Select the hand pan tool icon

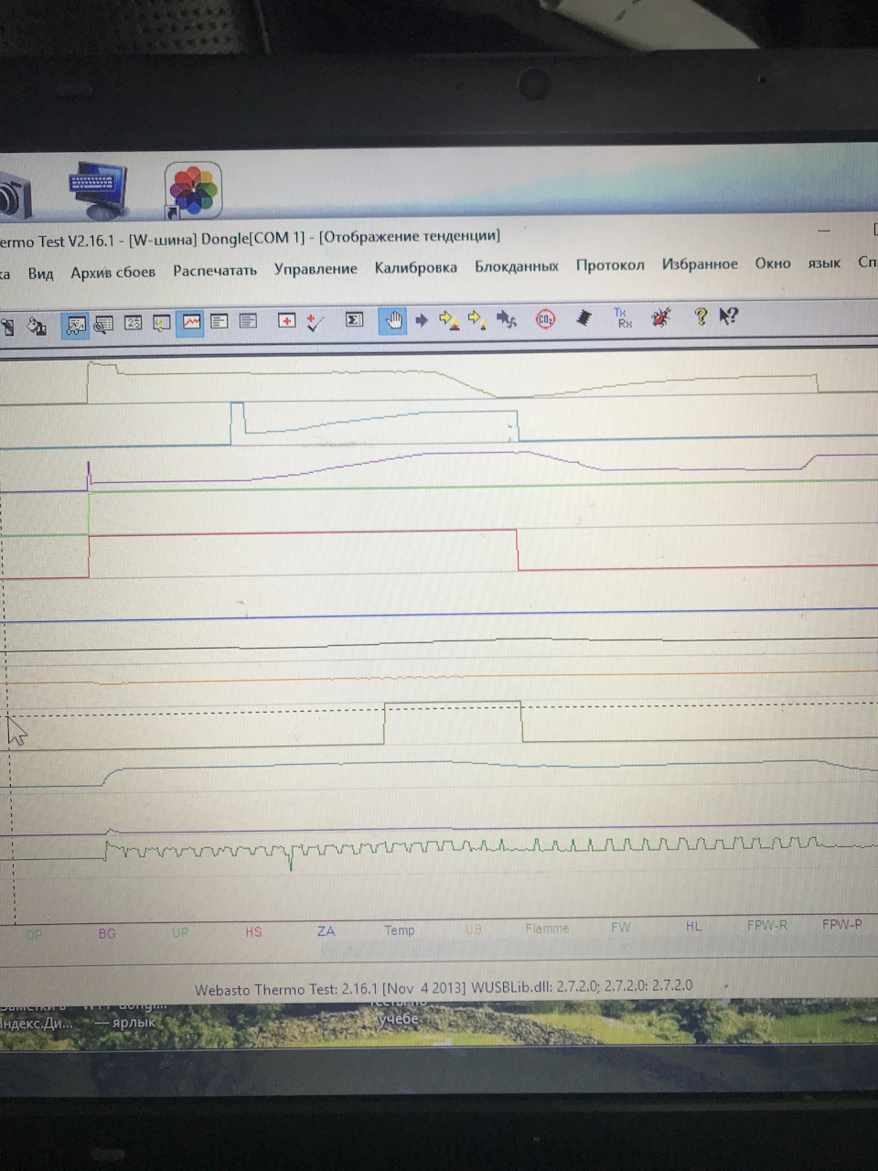tap(392, 320)
